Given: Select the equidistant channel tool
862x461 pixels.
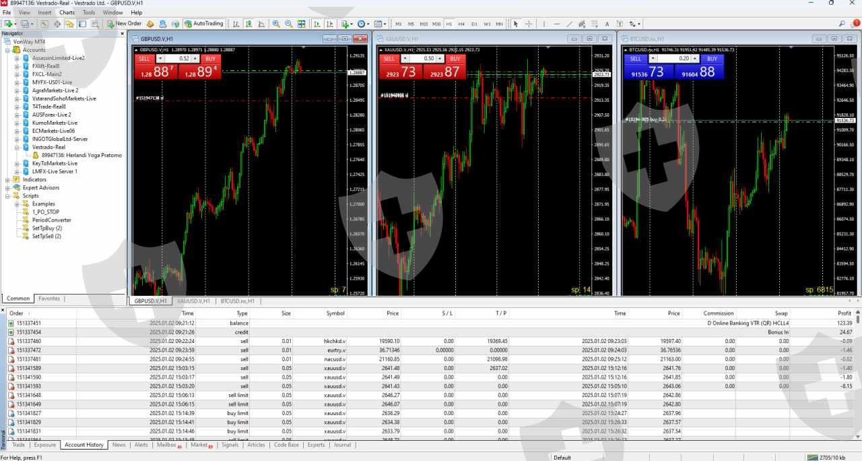Looking at the screenshot, I should point(582,24).
